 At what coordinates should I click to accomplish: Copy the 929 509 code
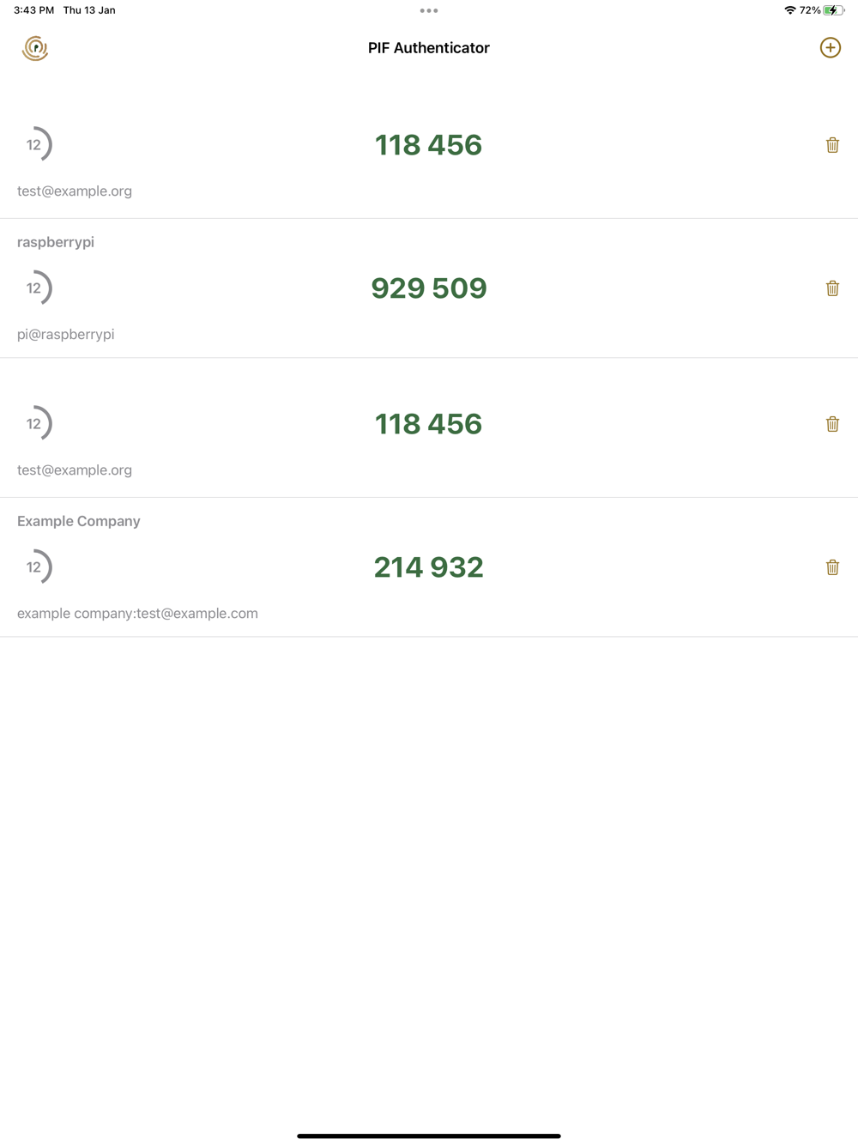pos(429,288)
